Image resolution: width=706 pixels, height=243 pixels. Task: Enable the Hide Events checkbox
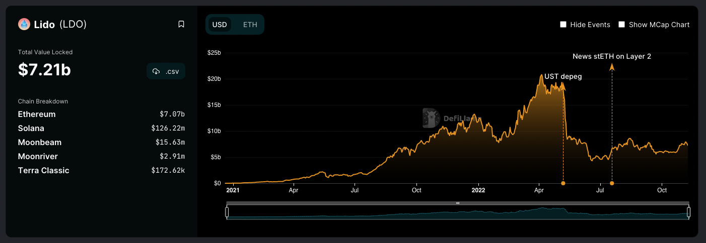(563, 25)
